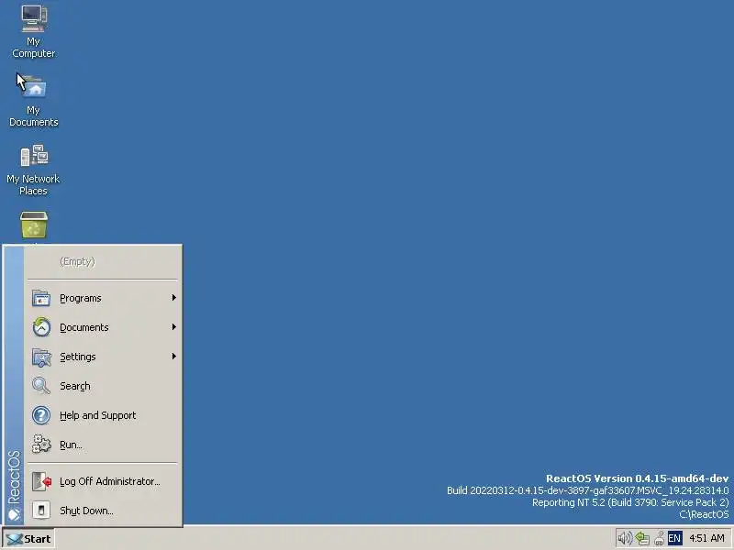Choose Search from the Start menu
Viewport: 734px width, 550px height.
point(104,386)
